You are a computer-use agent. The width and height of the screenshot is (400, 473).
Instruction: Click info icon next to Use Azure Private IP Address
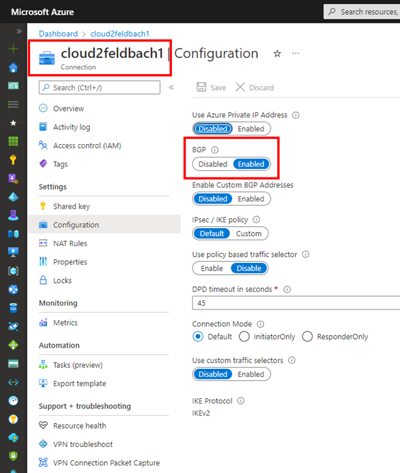click(x=296, y=115)
